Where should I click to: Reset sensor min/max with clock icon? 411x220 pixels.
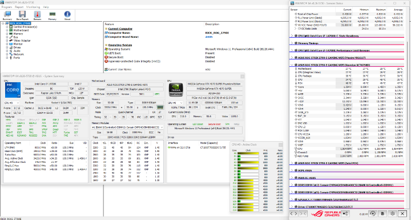[x=372, y=214]
